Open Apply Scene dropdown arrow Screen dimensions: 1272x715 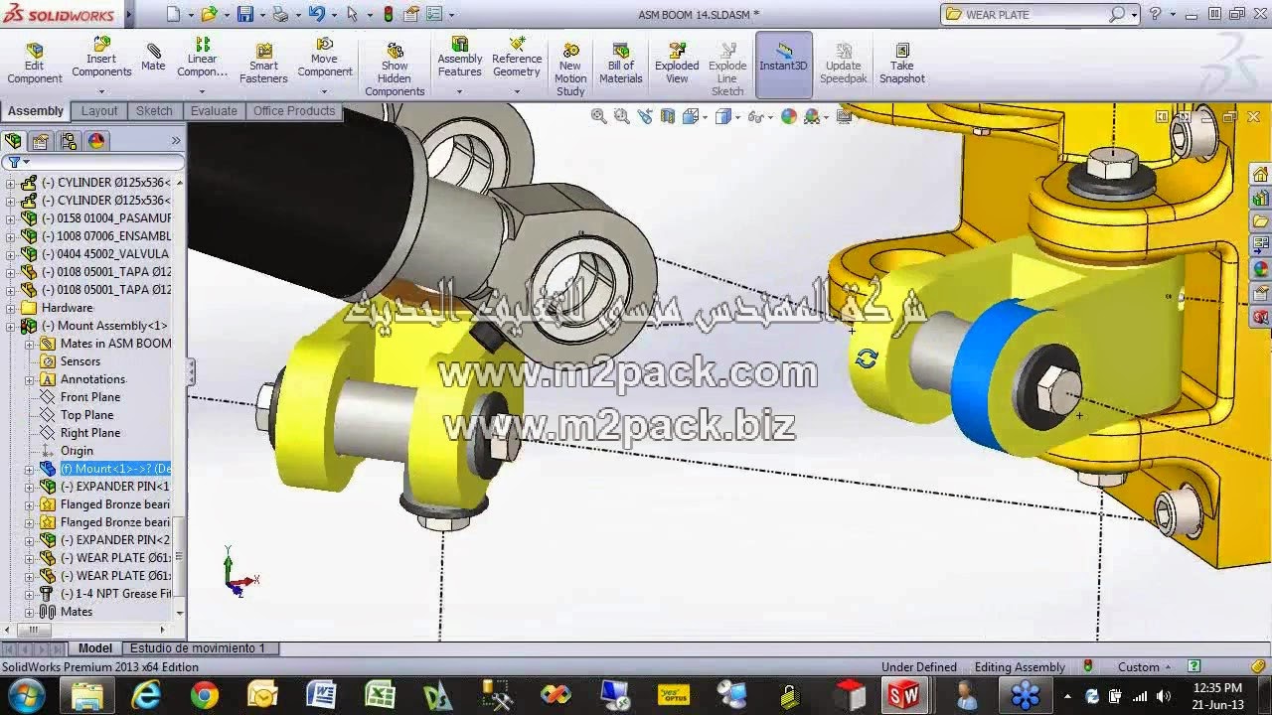pyautogui.click(x=828, y=117)
